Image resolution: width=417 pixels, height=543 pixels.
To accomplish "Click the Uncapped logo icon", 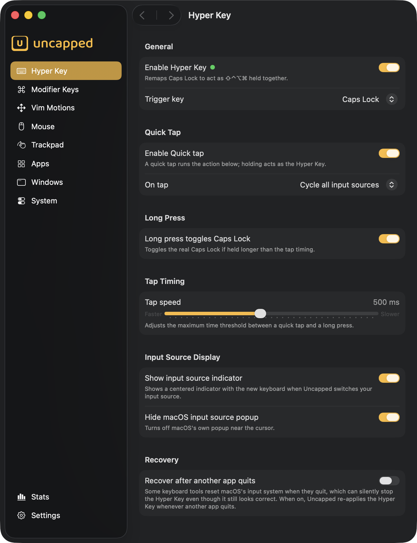I will point(20,43).
